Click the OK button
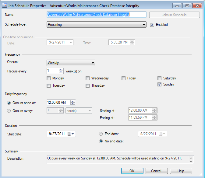Screen dimensions: 205x178 (132, 171)
